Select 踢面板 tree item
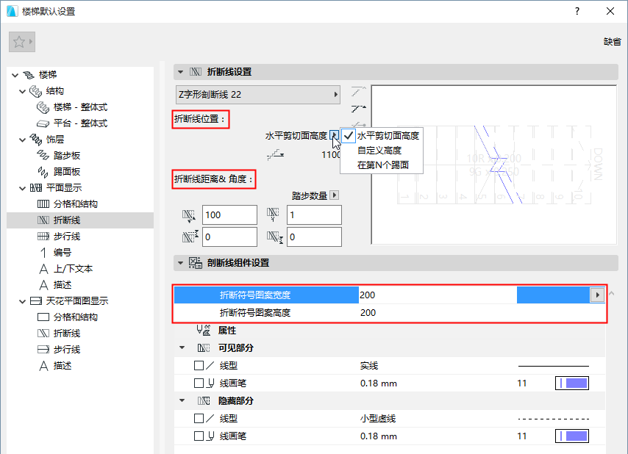The image size is (628, 454). coord(67,172)
